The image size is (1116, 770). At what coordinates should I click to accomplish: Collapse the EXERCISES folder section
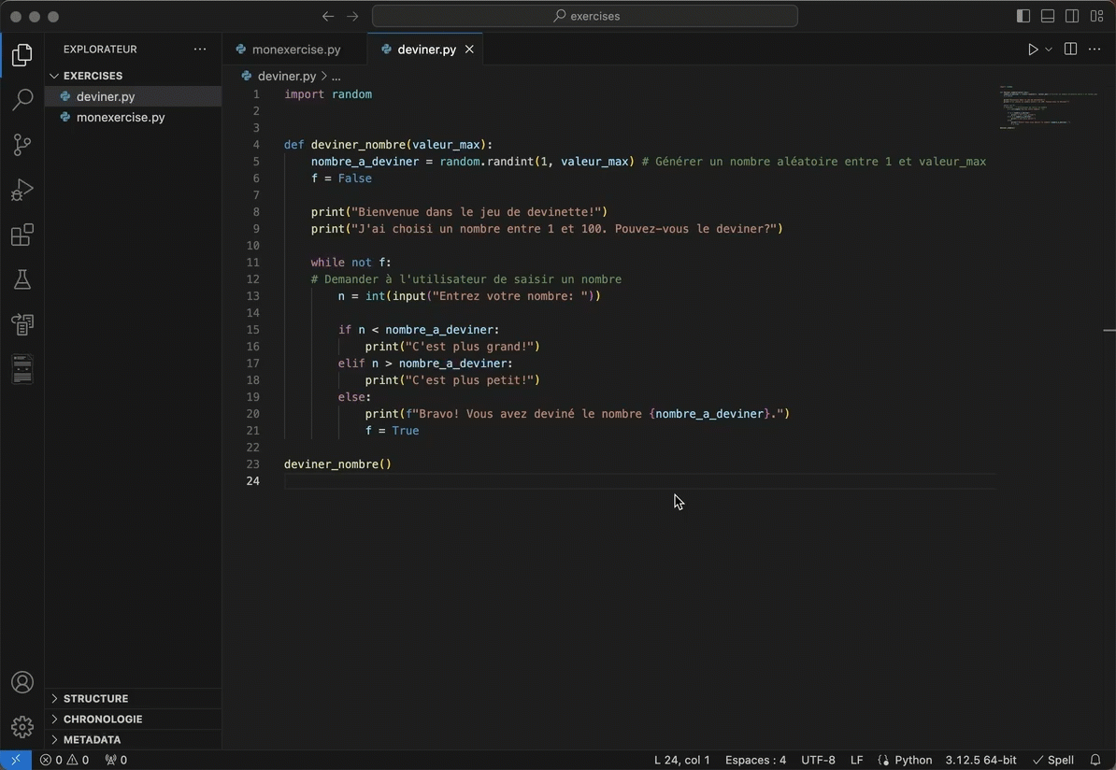tap(133, 76)
